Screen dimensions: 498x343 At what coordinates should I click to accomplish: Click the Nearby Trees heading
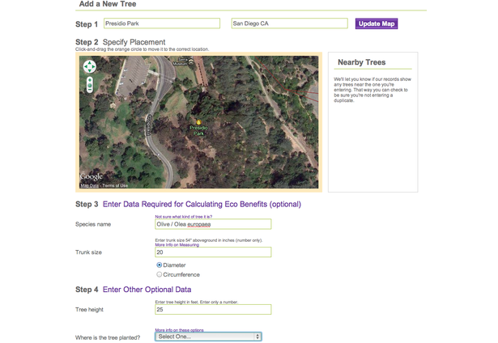pyautogui.click(x=362, y=62)
